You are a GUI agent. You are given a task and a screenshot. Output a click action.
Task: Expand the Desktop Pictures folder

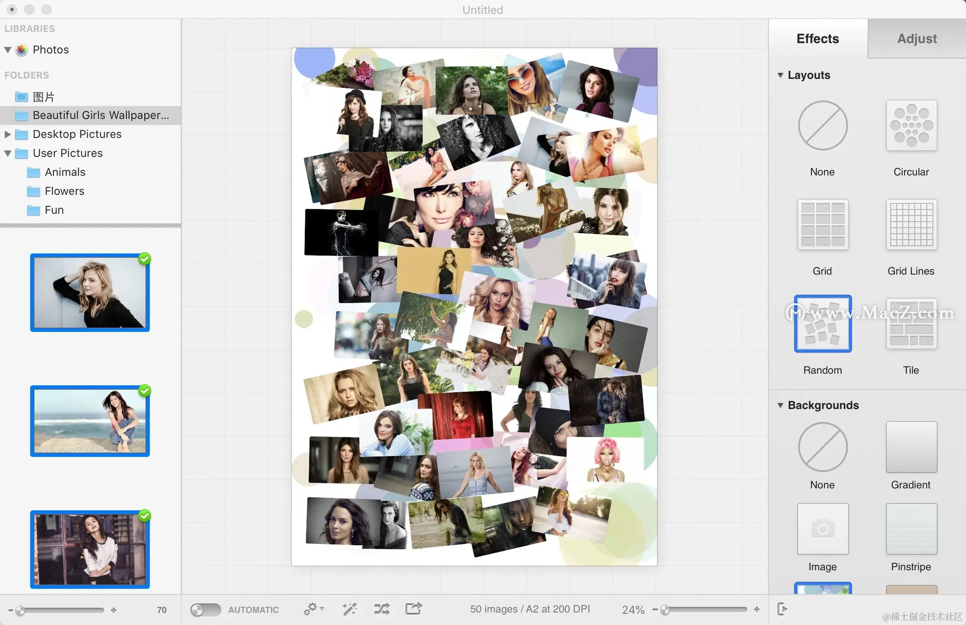tap(8, 134)
